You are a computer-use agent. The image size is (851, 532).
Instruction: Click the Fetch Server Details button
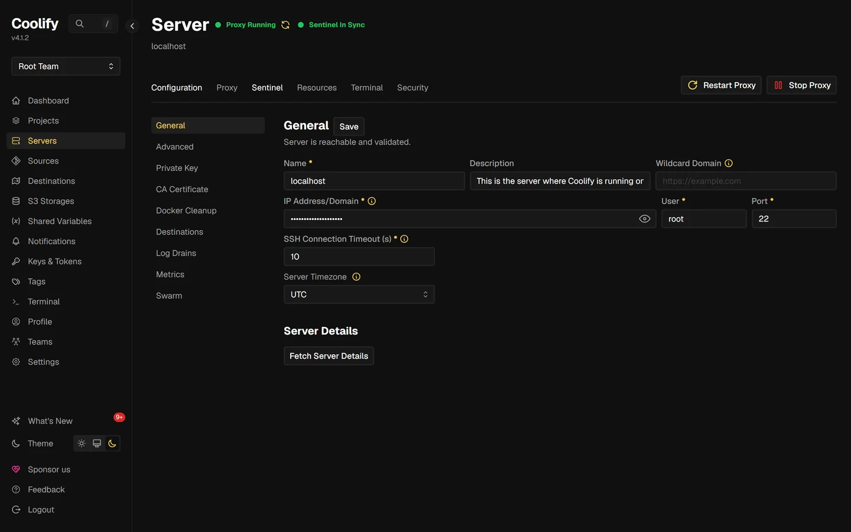pyautogui.click(x=329, y=356)
